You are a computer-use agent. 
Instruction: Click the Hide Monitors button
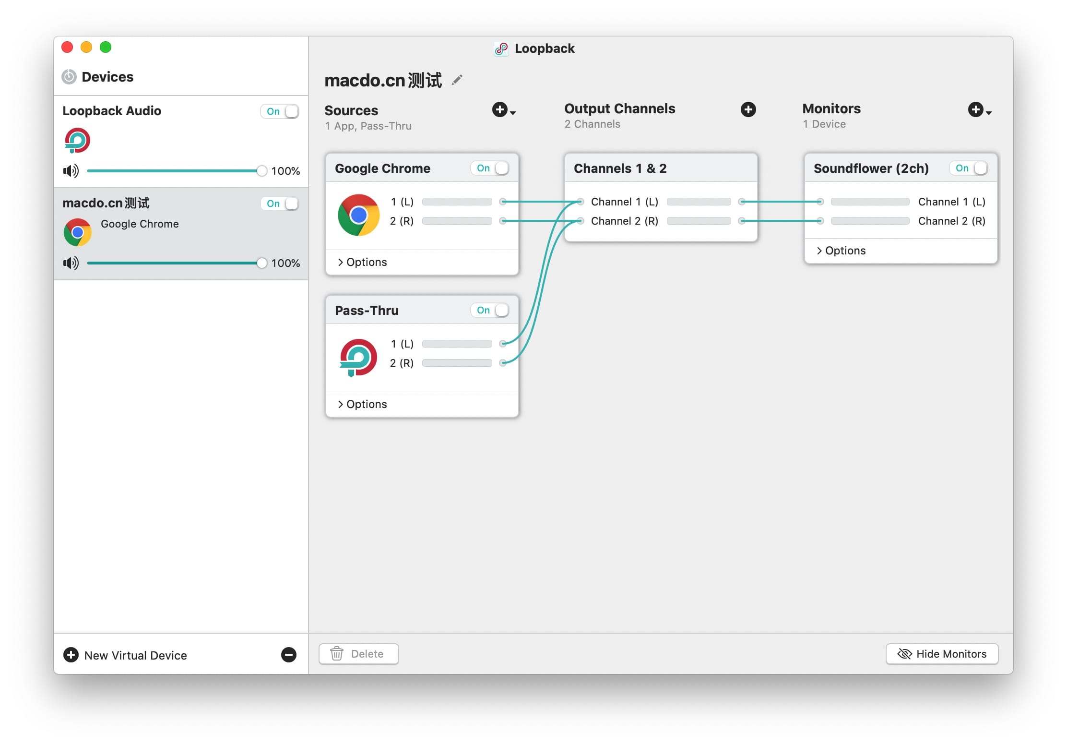tap(942, 654)
